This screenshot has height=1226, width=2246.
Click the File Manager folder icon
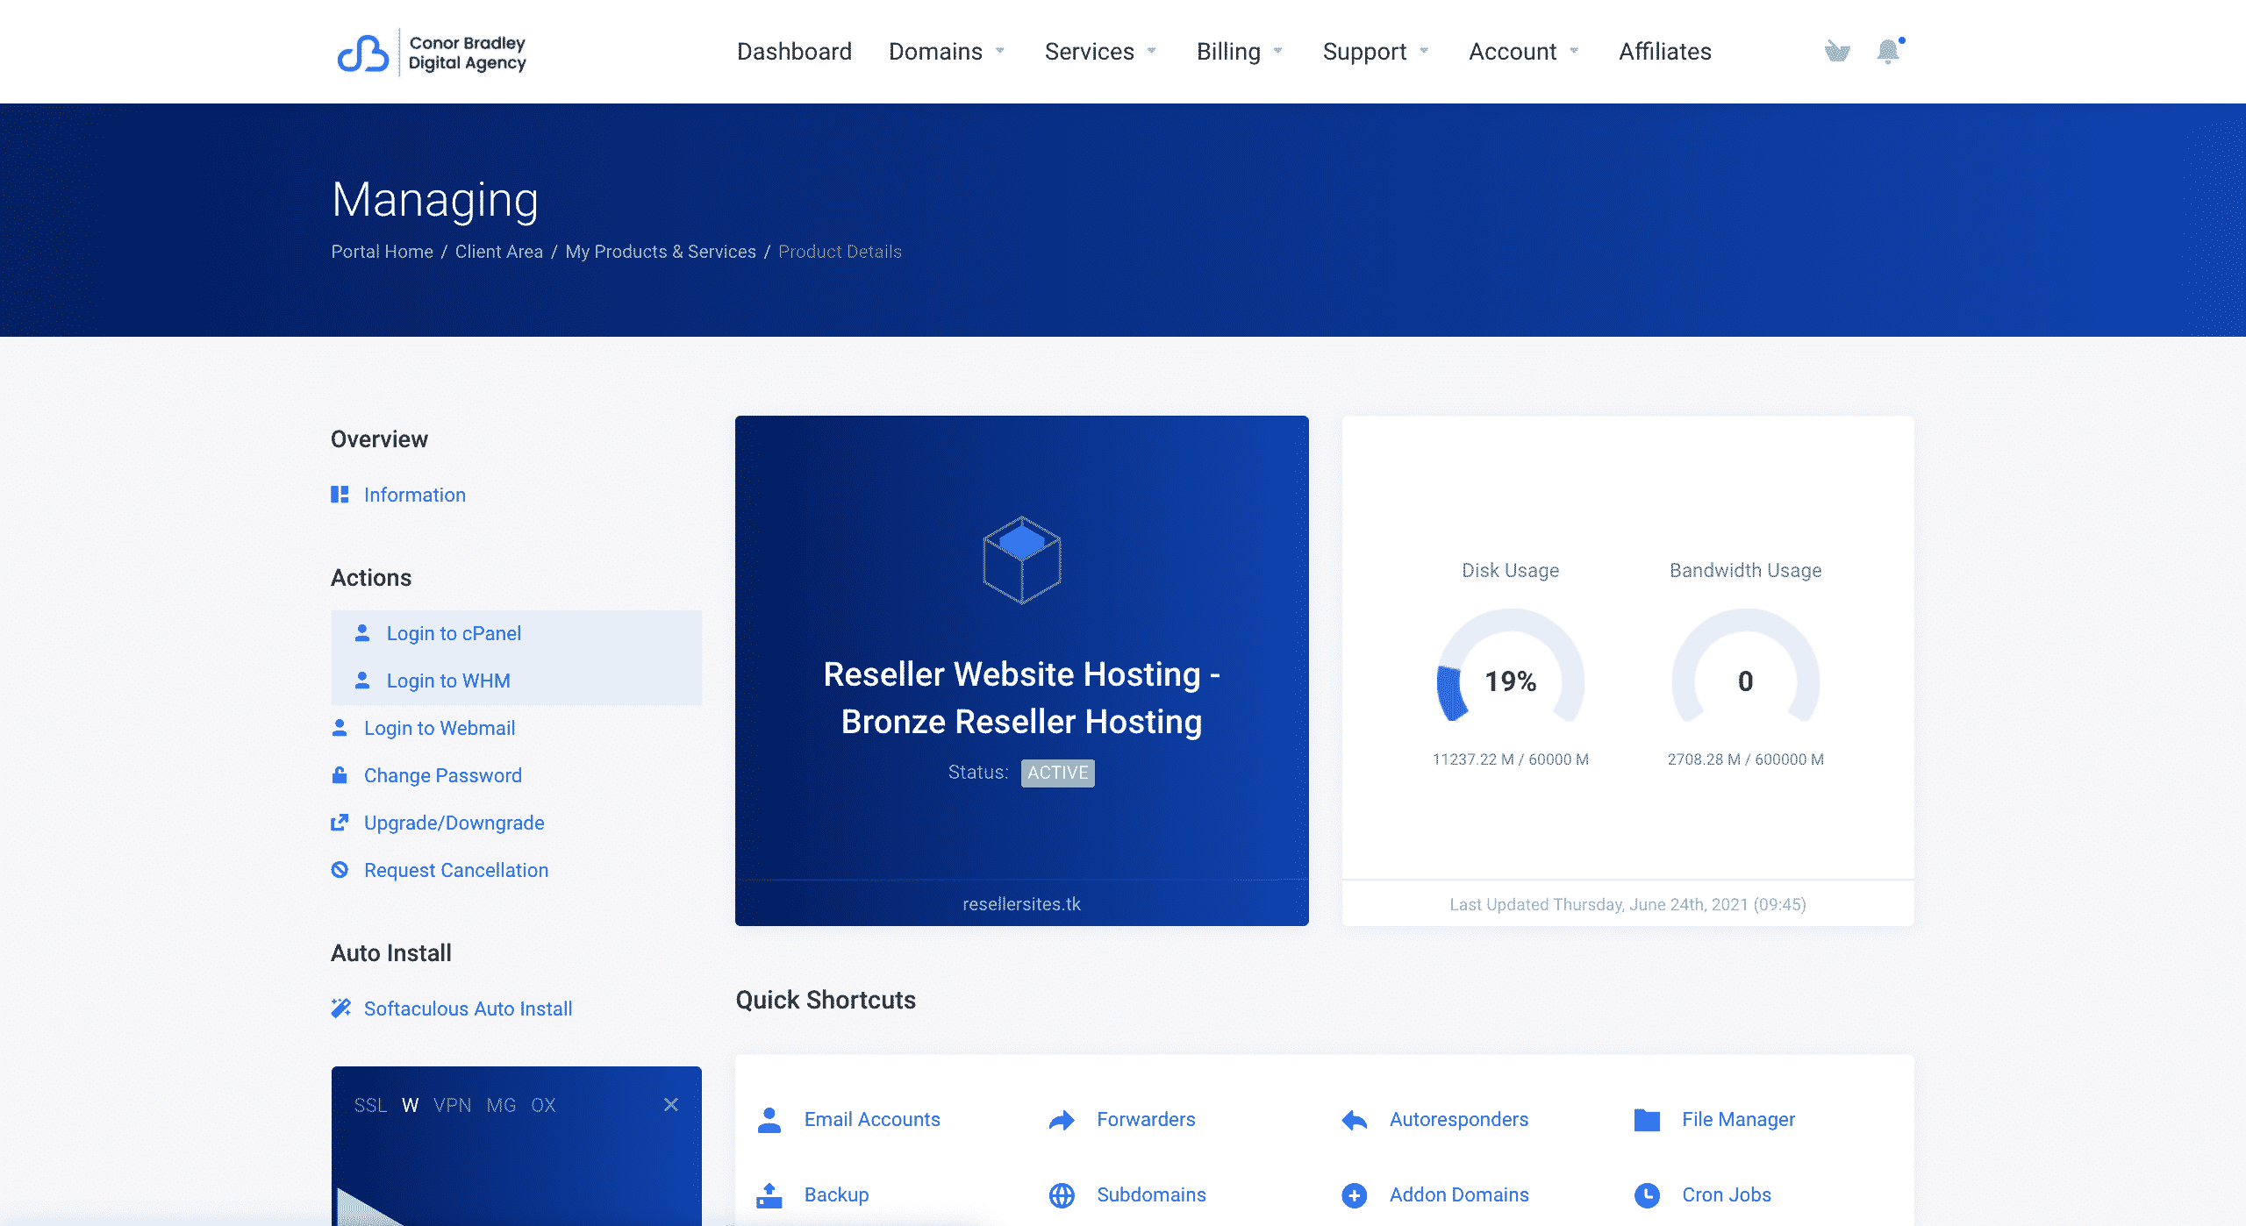tap(1647, 1120)
